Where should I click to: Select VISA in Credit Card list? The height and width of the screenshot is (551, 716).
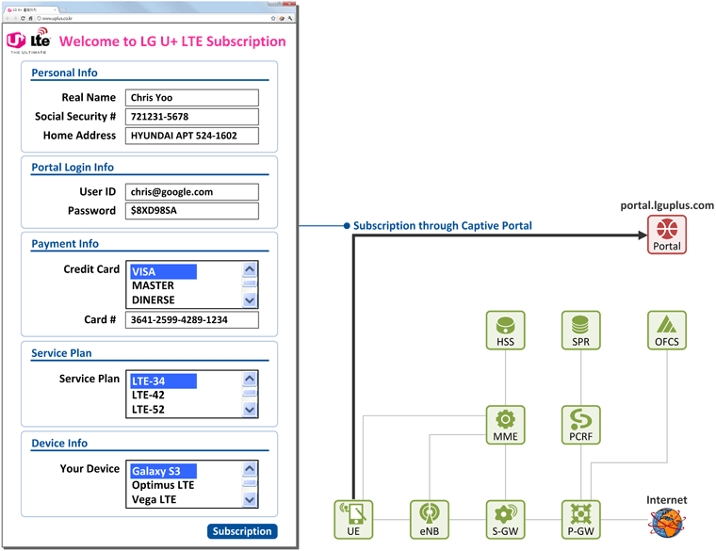[164, 271]
